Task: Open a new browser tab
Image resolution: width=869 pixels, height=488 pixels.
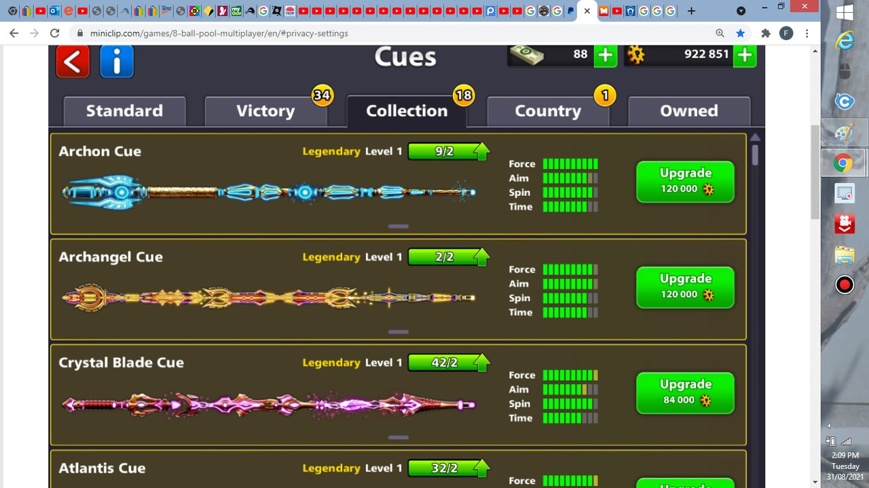Action: click(691, 11)
